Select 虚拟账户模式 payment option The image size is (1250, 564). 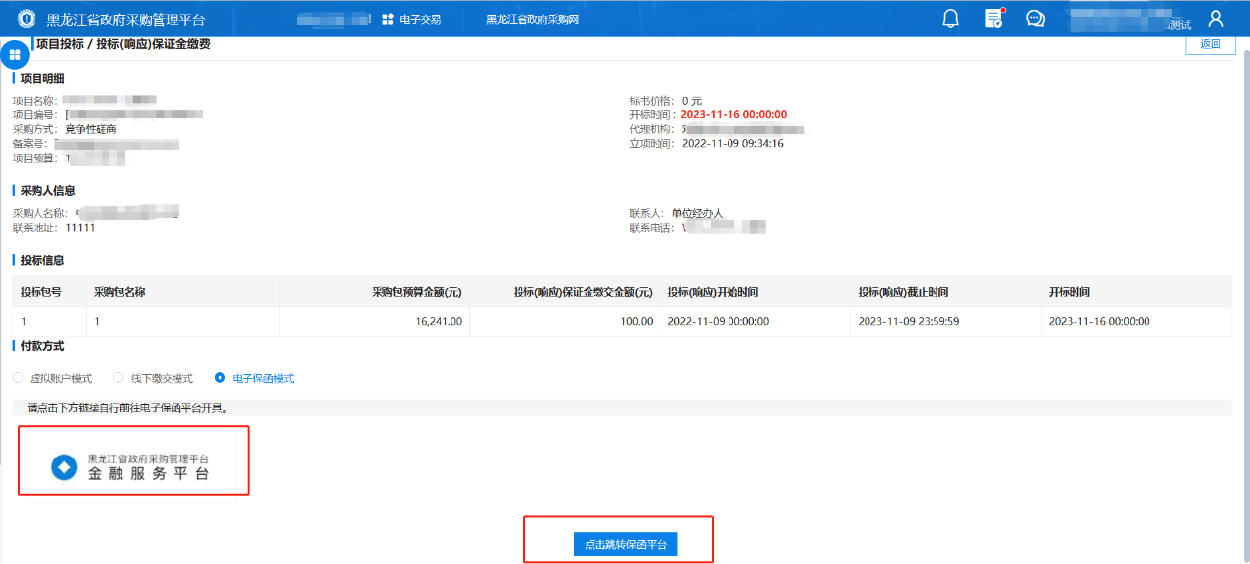point(18,378)
